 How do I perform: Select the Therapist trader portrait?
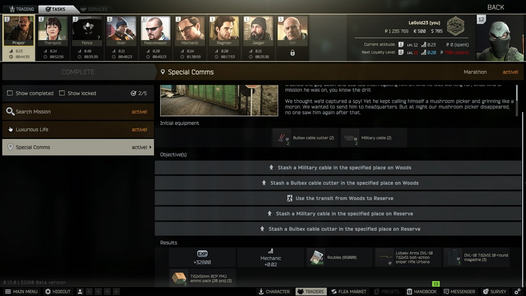53,32
